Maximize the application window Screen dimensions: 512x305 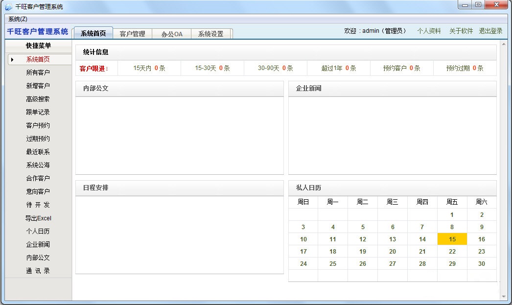478,4
